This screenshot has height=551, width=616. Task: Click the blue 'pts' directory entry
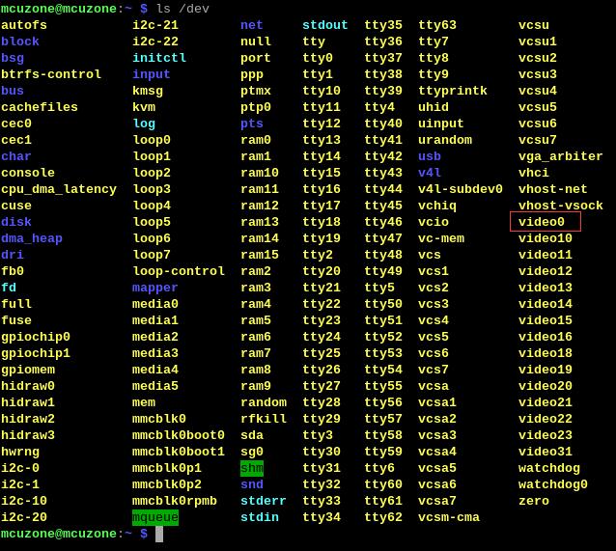(251, 124)
